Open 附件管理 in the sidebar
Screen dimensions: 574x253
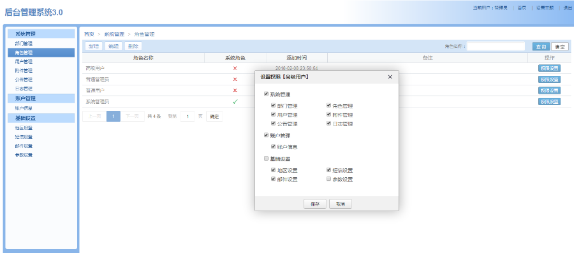(24, 71)
